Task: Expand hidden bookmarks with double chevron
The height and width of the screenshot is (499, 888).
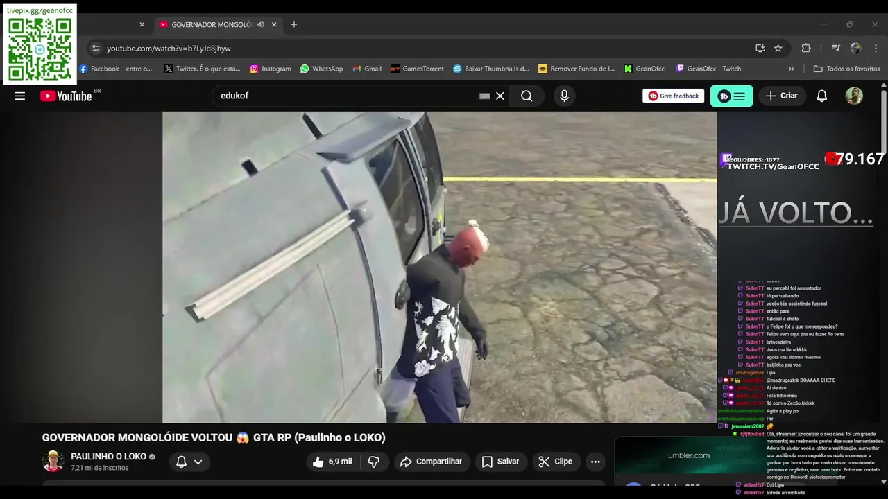Action: [x=791, y=69]
